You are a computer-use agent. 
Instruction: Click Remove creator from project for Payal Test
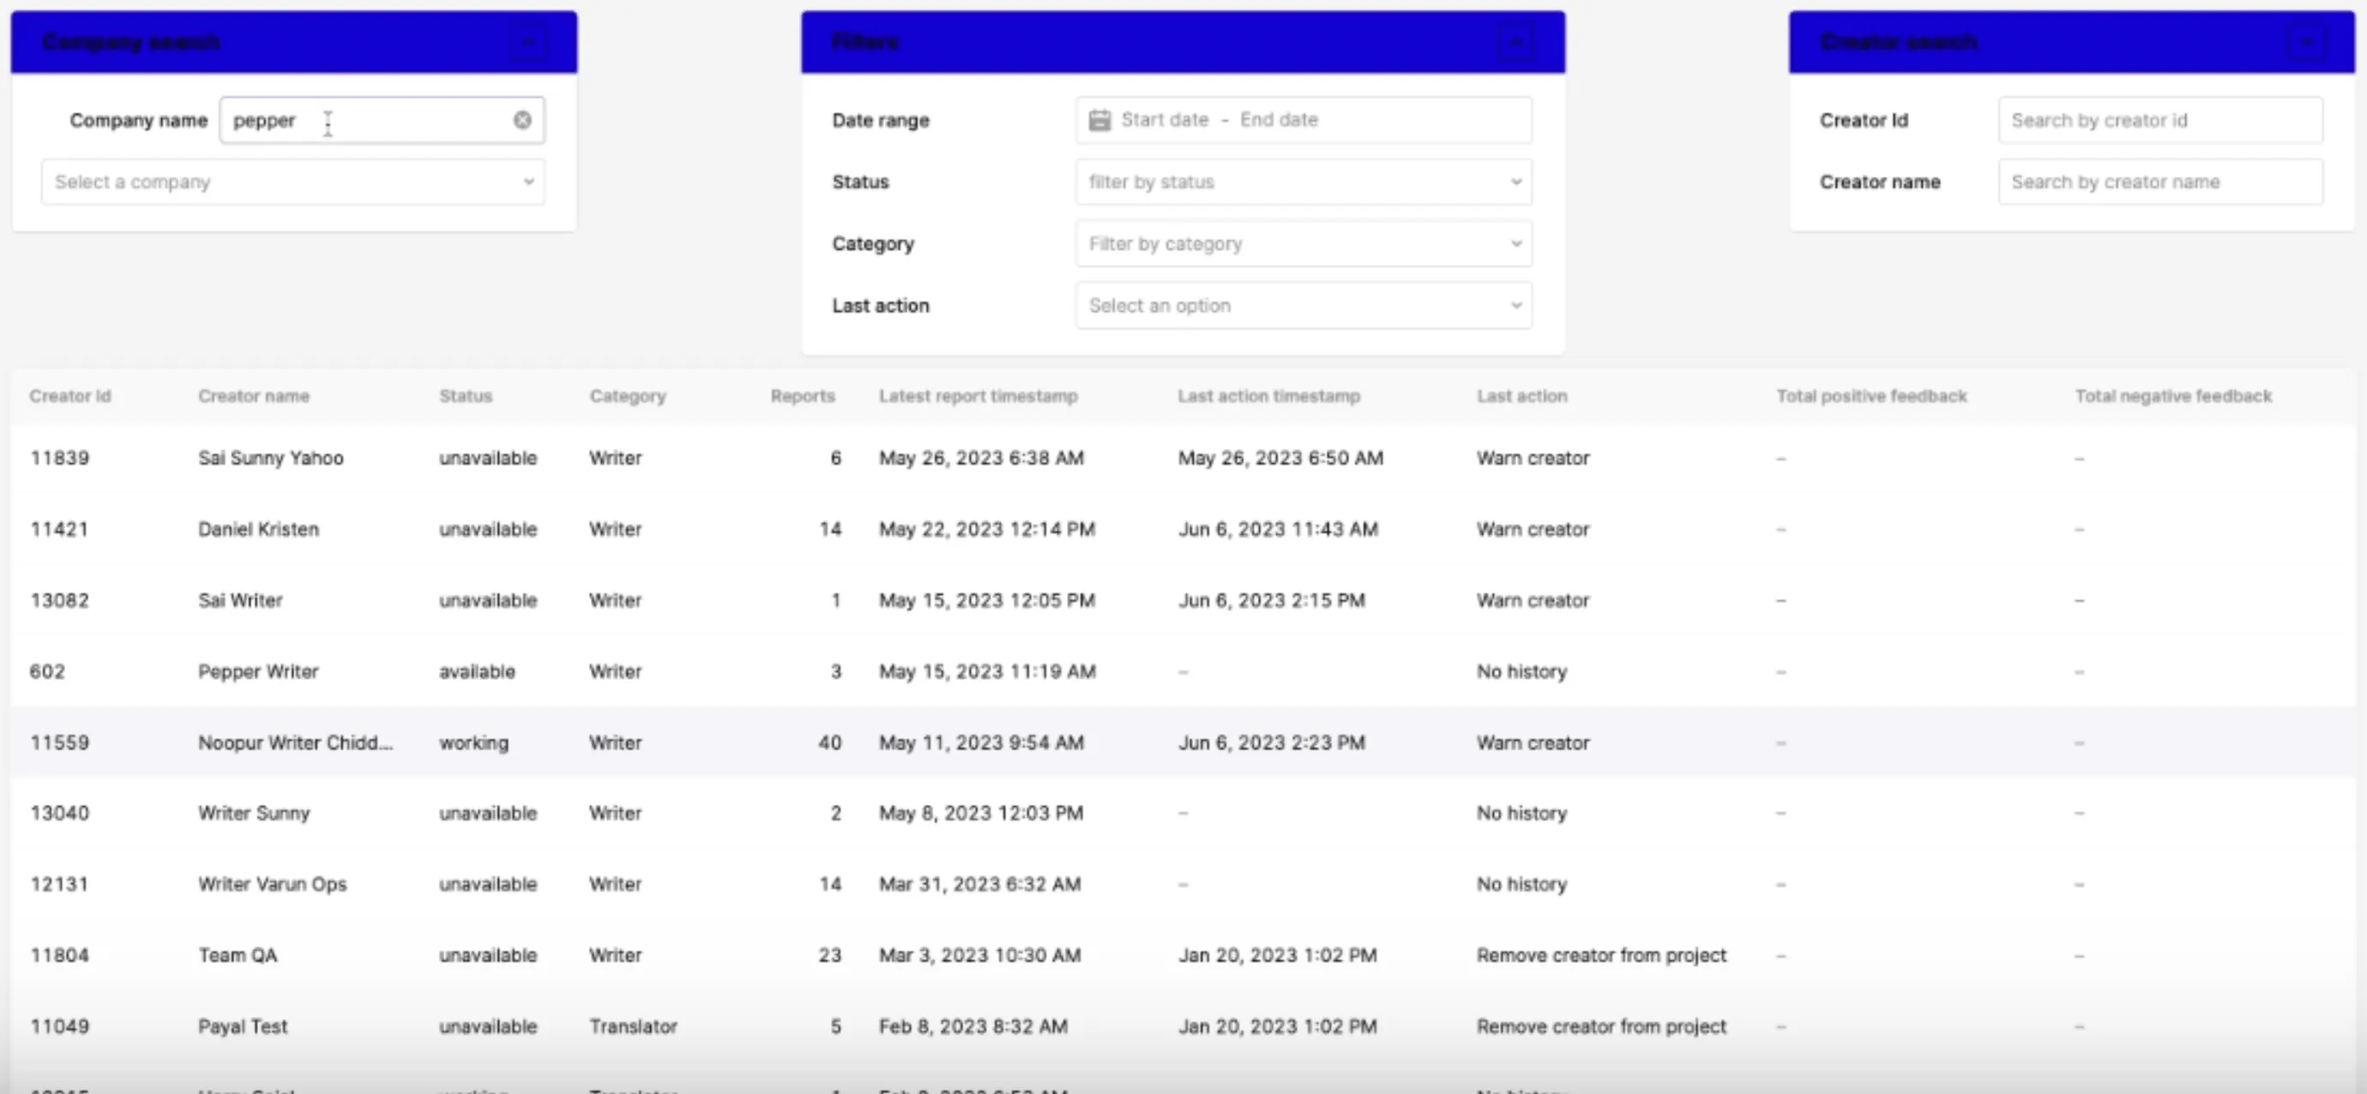1602,1026
